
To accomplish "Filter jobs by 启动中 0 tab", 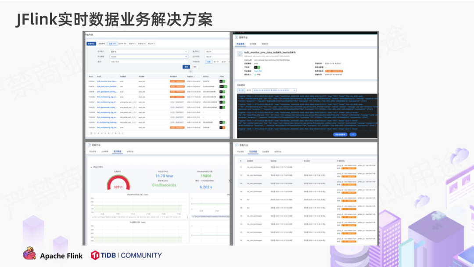I will point(132,44).
